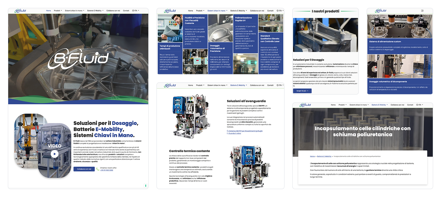
Task: Go to Home on Polimerizzazione Rapida UV page
Action: pyautogui.click(x=191, y=11)
